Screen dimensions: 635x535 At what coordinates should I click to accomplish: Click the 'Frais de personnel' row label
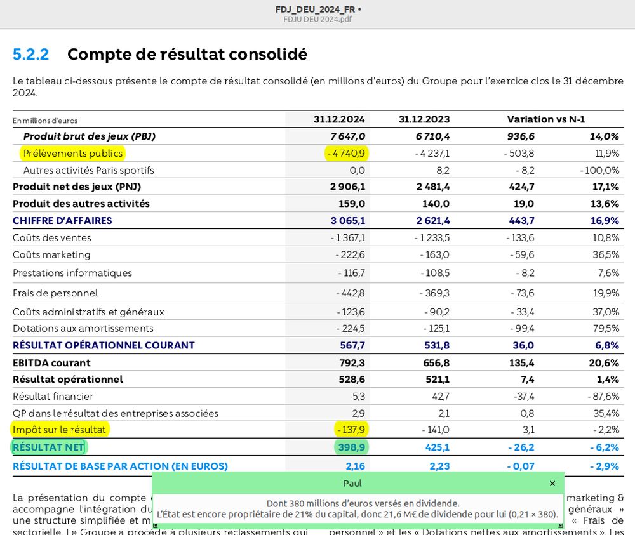pyautogui.click(x=55, y=293)
